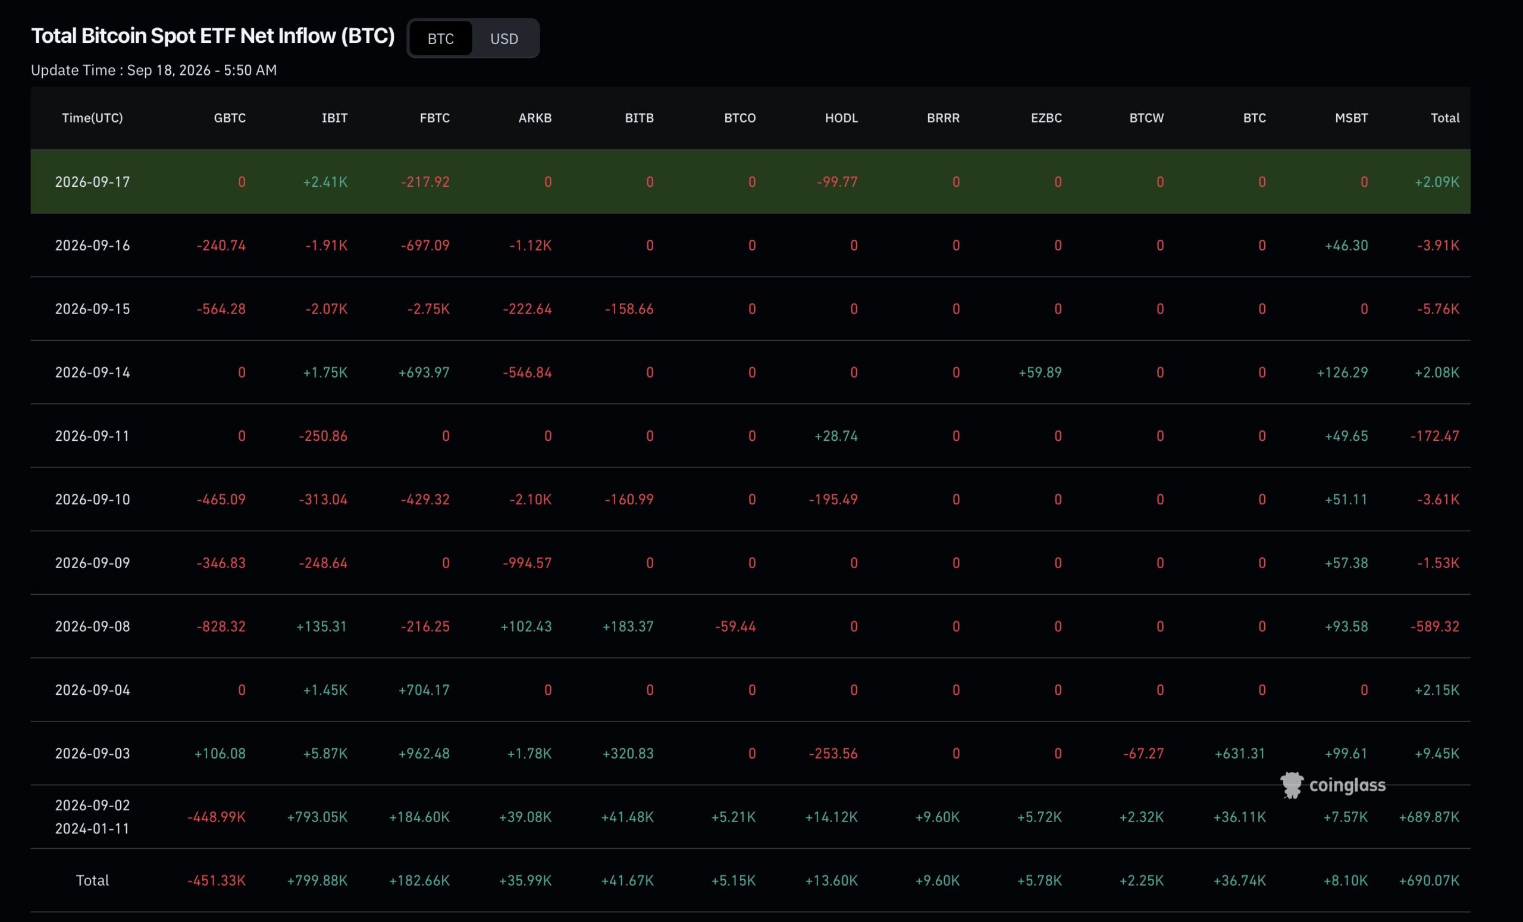Viewport: 1523px width, 922px height.
Task: Click the ARKB column header
Action: click(535, 117)
